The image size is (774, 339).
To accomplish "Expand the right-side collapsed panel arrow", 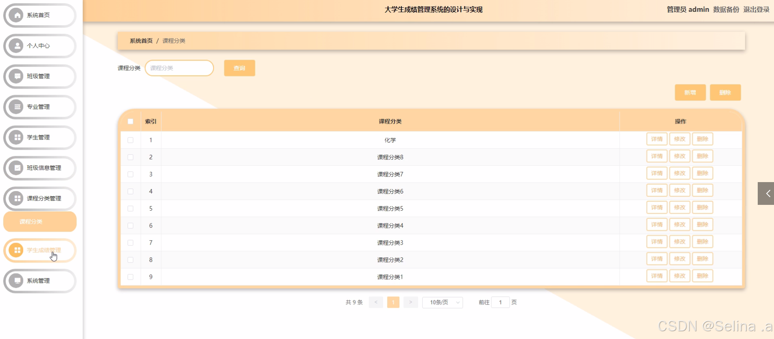I will pos(766,193).
